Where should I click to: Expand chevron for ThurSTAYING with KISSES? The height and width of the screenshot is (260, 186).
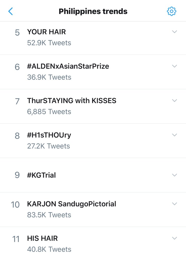tap(174, 101)
